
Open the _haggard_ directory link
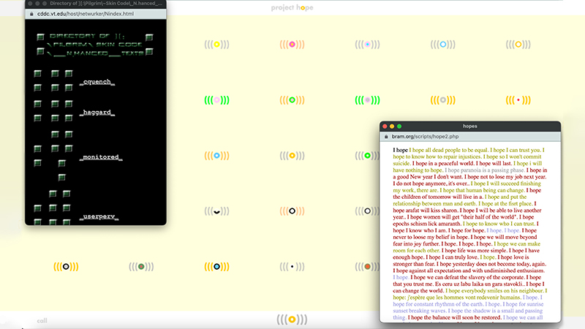[97, 113]
